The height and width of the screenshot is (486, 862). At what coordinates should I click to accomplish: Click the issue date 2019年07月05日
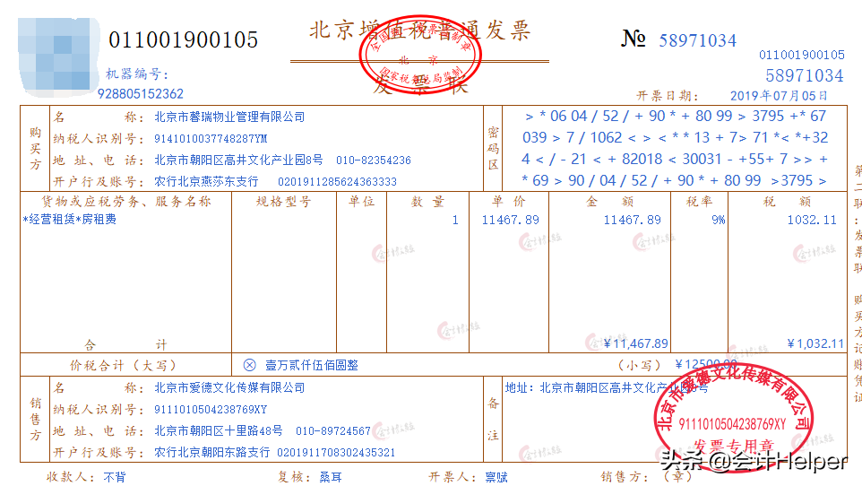(779, 96)
